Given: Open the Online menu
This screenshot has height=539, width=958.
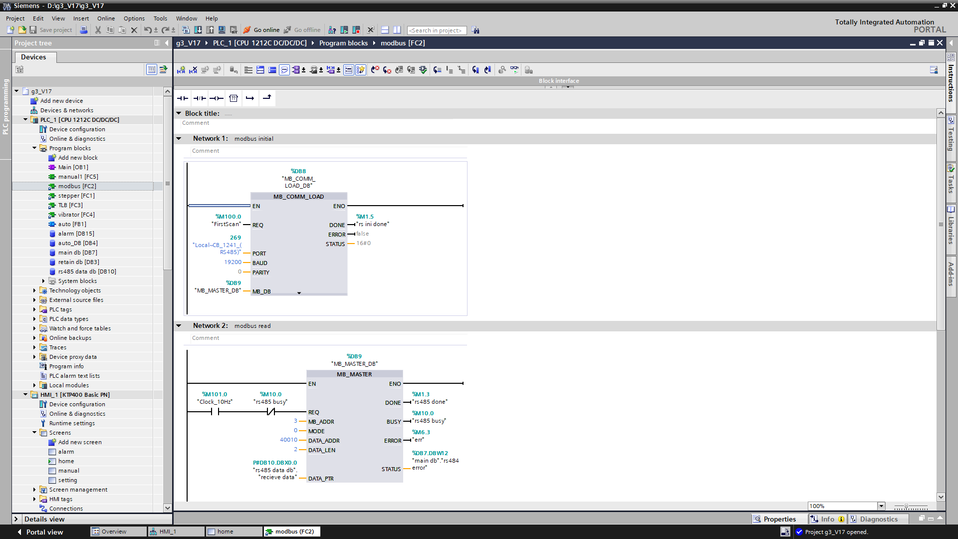Looking at the screenshot, I should (106, 18).
